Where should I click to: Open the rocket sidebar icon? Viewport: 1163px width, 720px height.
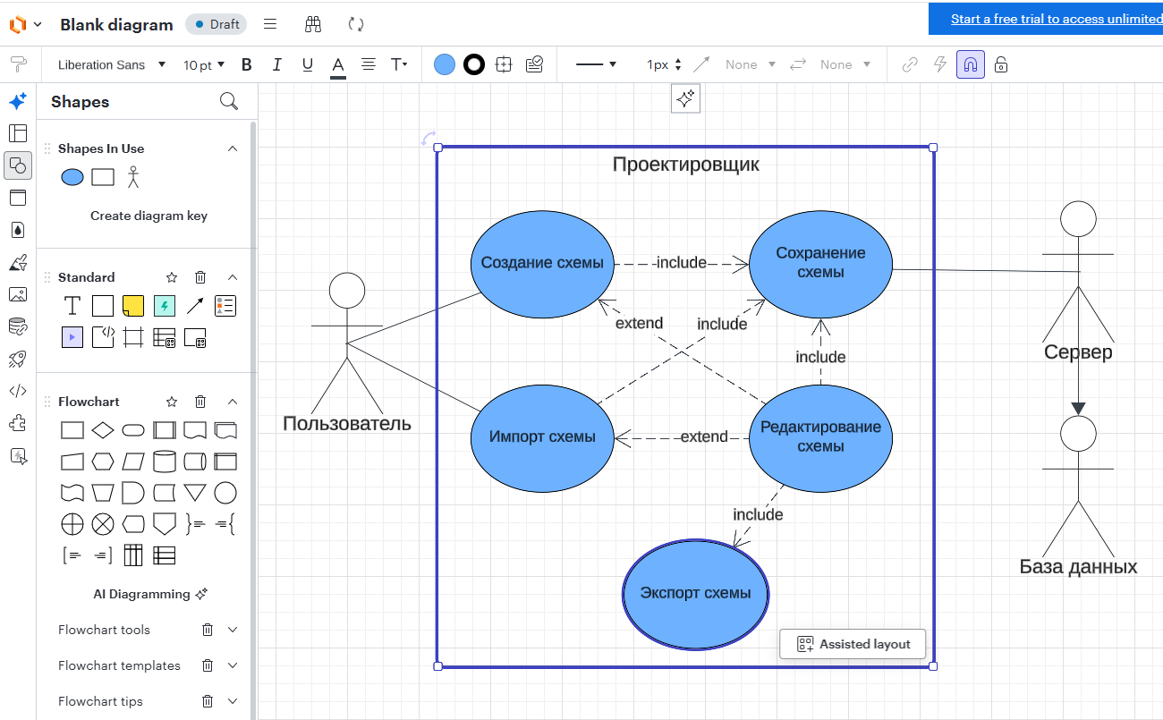pyautogui.click(x=18, y=359)
